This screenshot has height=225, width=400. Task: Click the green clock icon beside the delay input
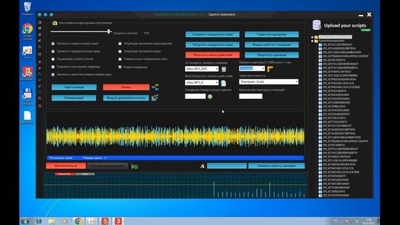[x=210, y=96]
